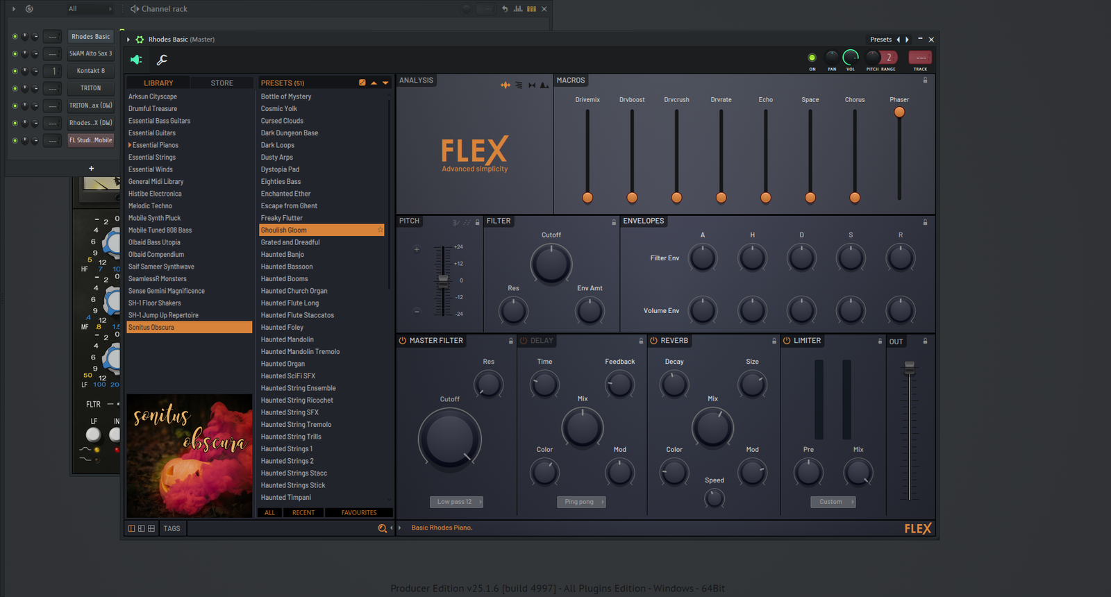Turn off the Master Filter power button
Screen dimensions: 1111x597
coord(402,341)
